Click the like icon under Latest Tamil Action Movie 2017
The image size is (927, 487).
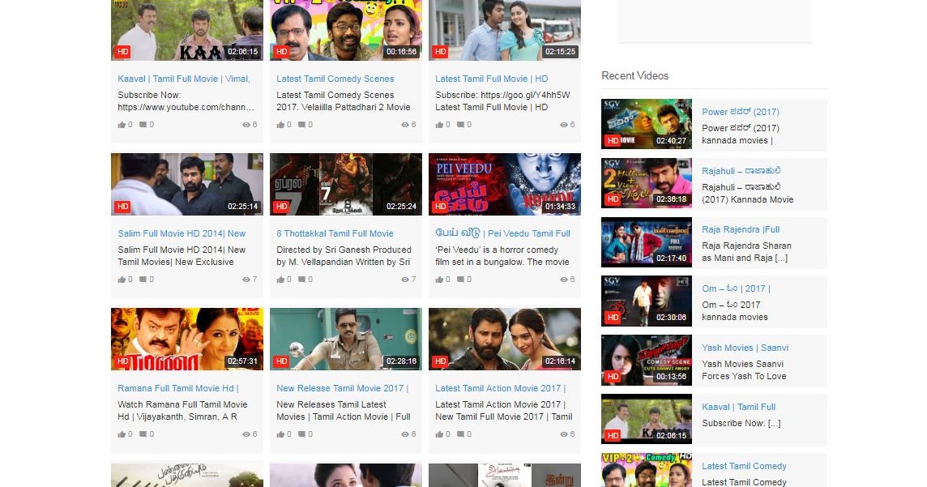coord(439,434)
